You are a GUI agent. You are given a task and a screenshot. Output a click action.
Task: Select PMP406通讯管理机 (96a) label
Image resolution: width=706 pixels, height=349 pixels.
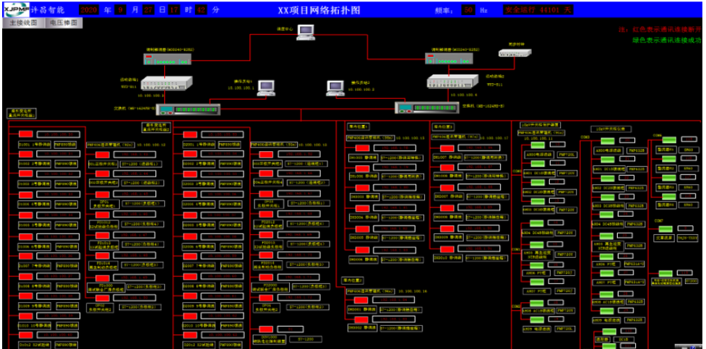point(370,291)
